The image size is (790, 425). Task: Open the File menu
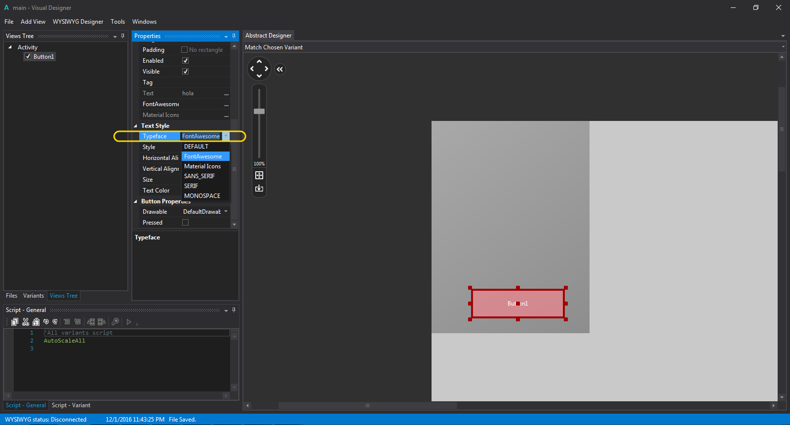coord(9,22)
